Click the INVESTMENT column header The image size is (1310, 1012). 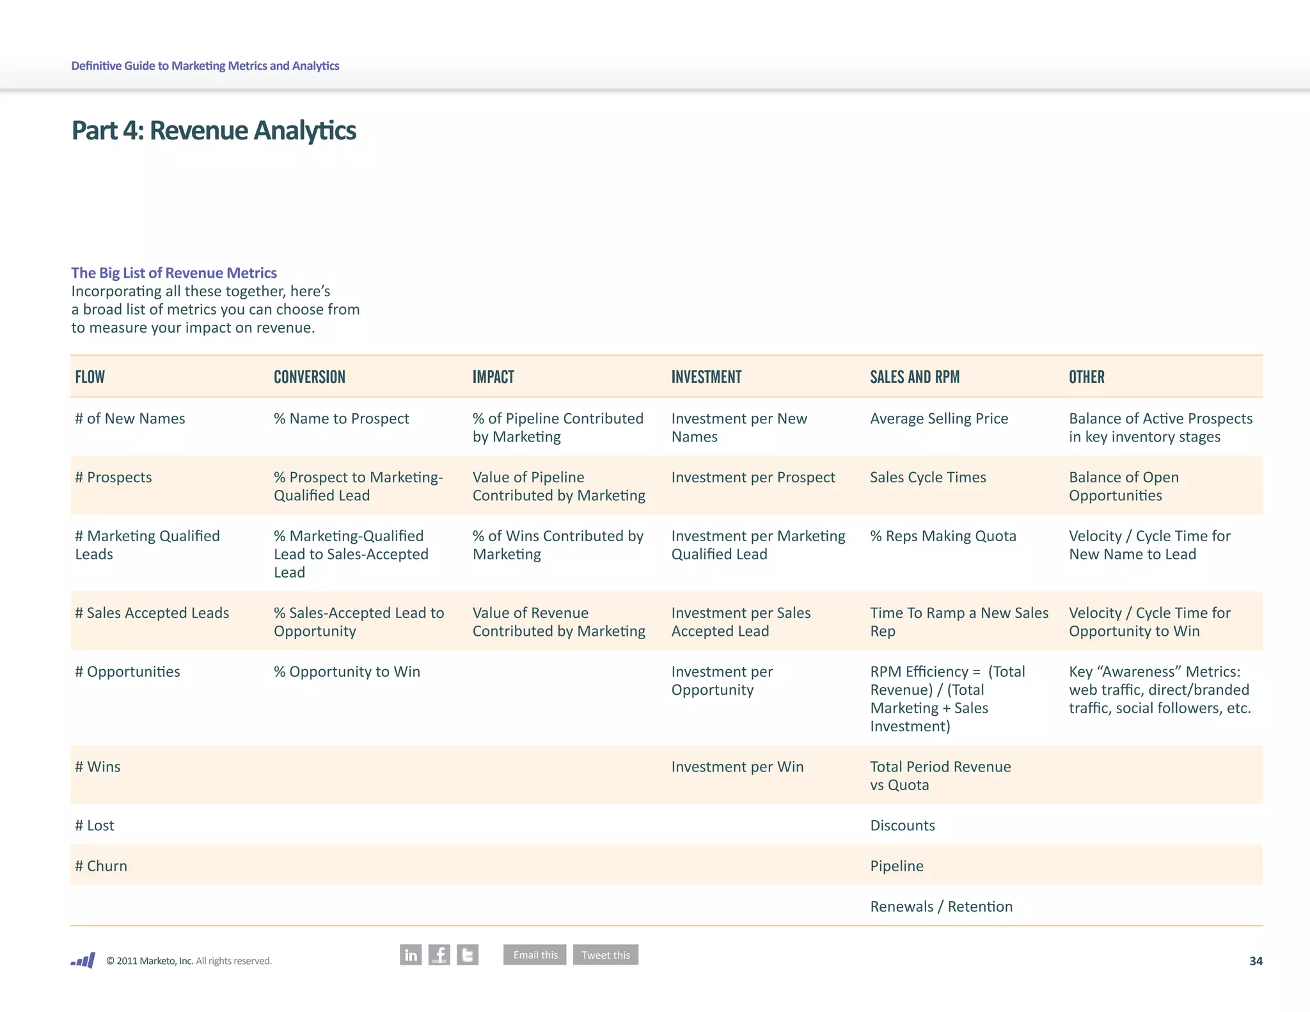point(706,377)
